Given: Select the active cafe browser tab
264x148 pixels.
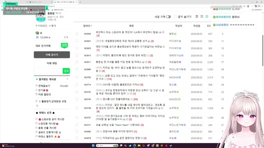Looking at the screenshot, I should point(66,2).
